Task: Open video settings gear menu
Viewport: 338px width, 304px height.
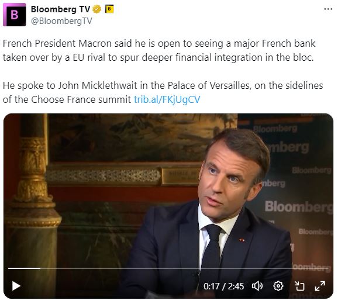Action: 278,286
